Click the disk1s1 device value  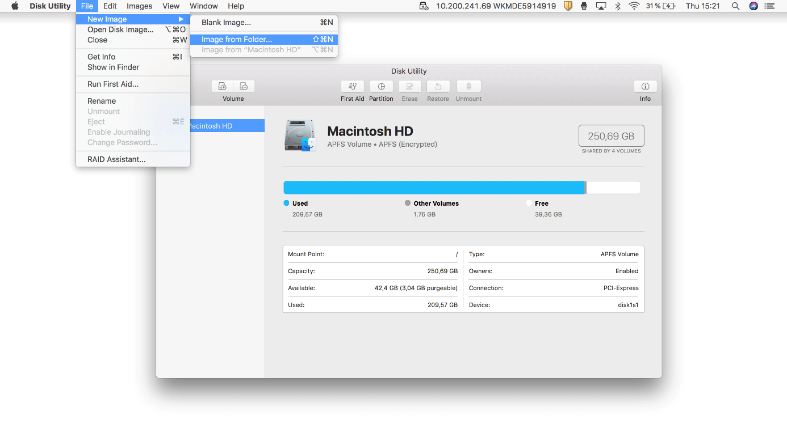click(x=628, y=305)
